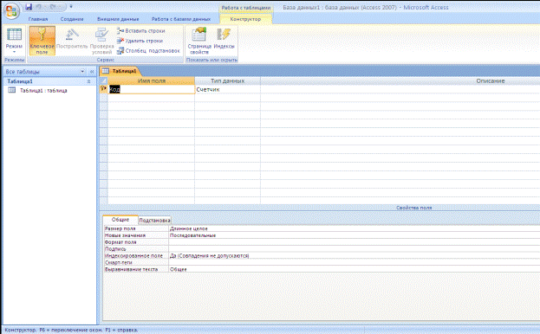
Task: Open the Работа с базами данных tab
Action: [x=181, y=19]
